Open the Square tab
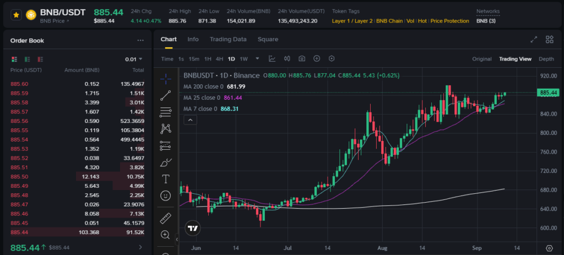This screenshot has width=564, height=255. pos(268,39)
